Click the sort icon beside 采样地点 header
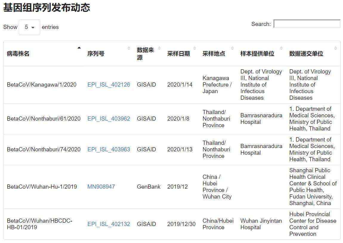The image size is (343, 243). tap(232, 48)
